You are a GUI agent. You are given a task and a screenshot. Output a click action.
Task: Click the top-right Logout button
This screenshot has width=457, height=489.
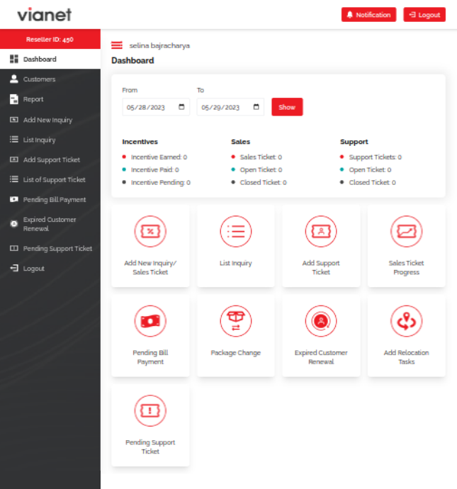pyautogui.click(x=424, y=15)
